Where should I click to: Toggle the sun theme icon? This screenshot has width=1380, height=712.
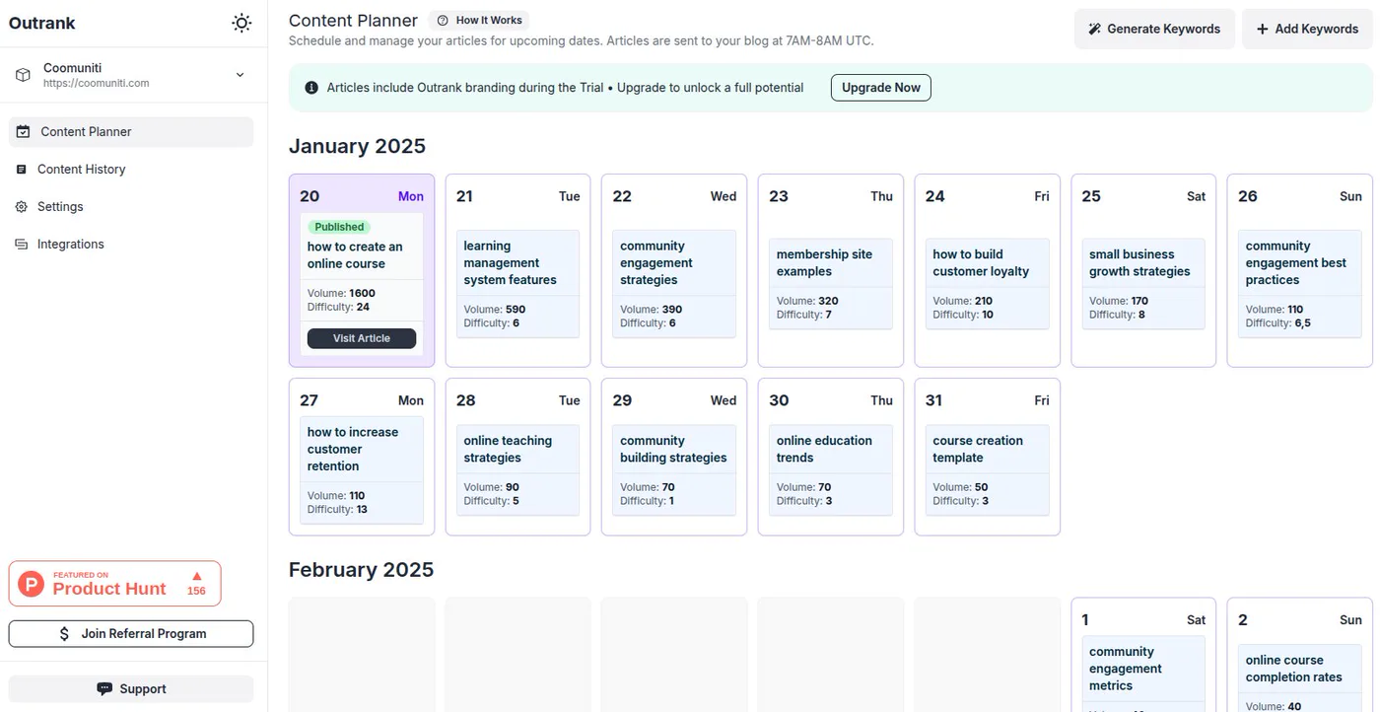tap(241, 24)
